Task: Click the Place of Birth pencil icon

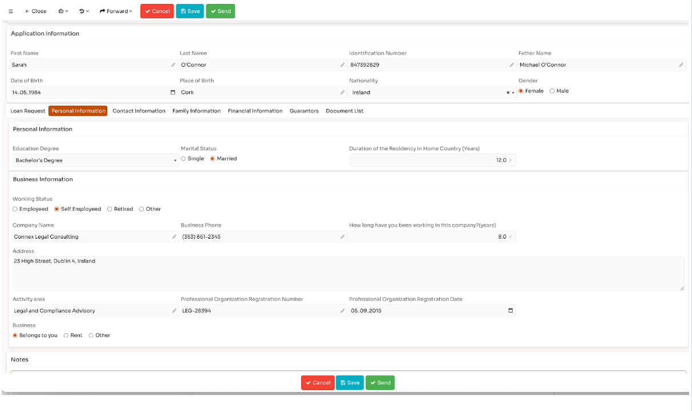Action: [x=343, y=92]
